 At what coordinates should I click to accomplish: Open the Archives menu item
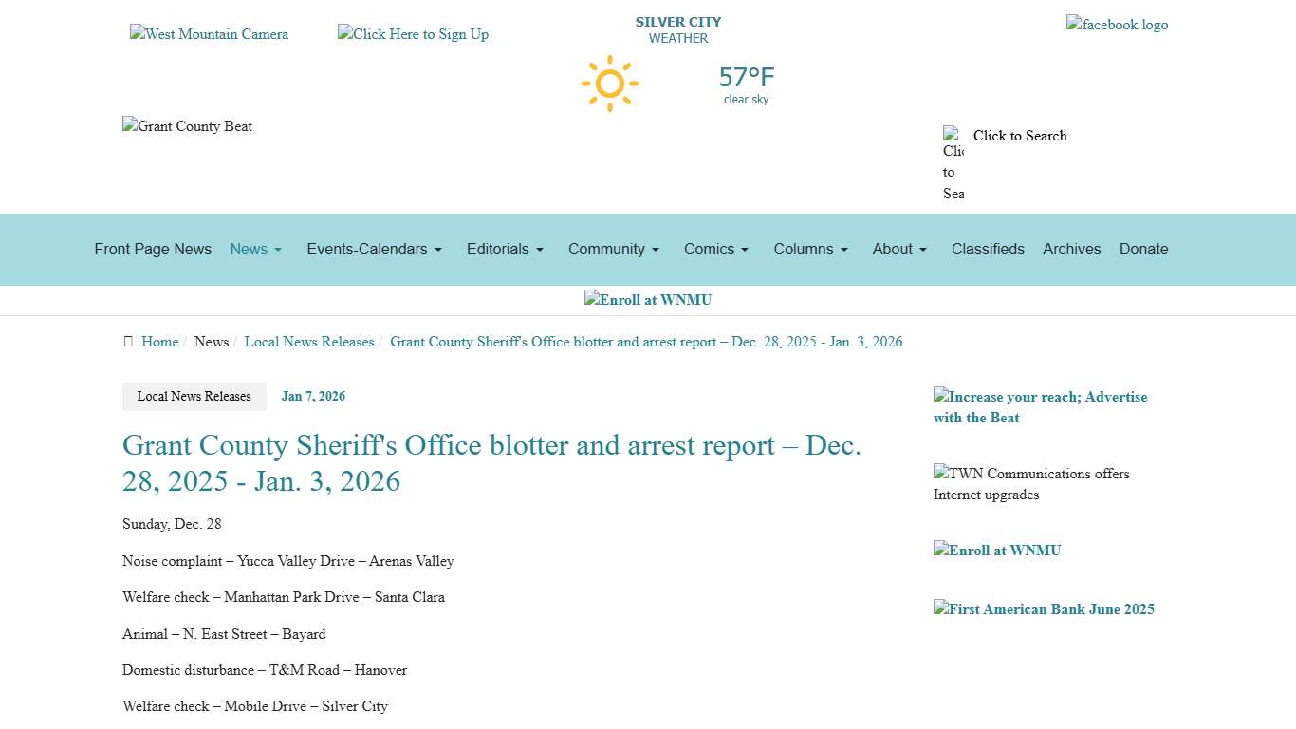1072,250
